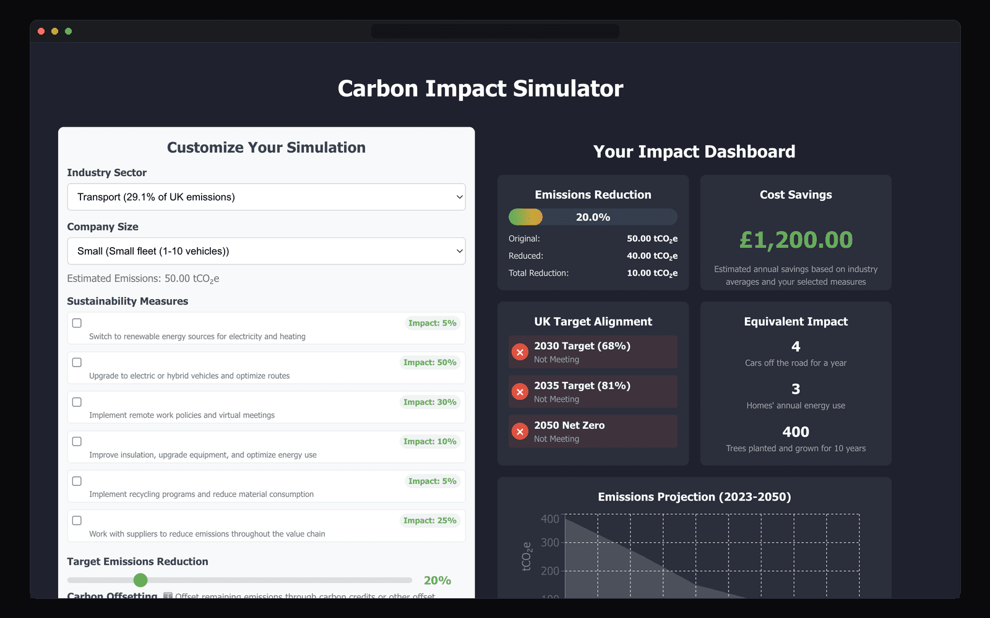Open the Industry Sector dropdown
The height and width of the screenshot is (618, 990).
266,197
